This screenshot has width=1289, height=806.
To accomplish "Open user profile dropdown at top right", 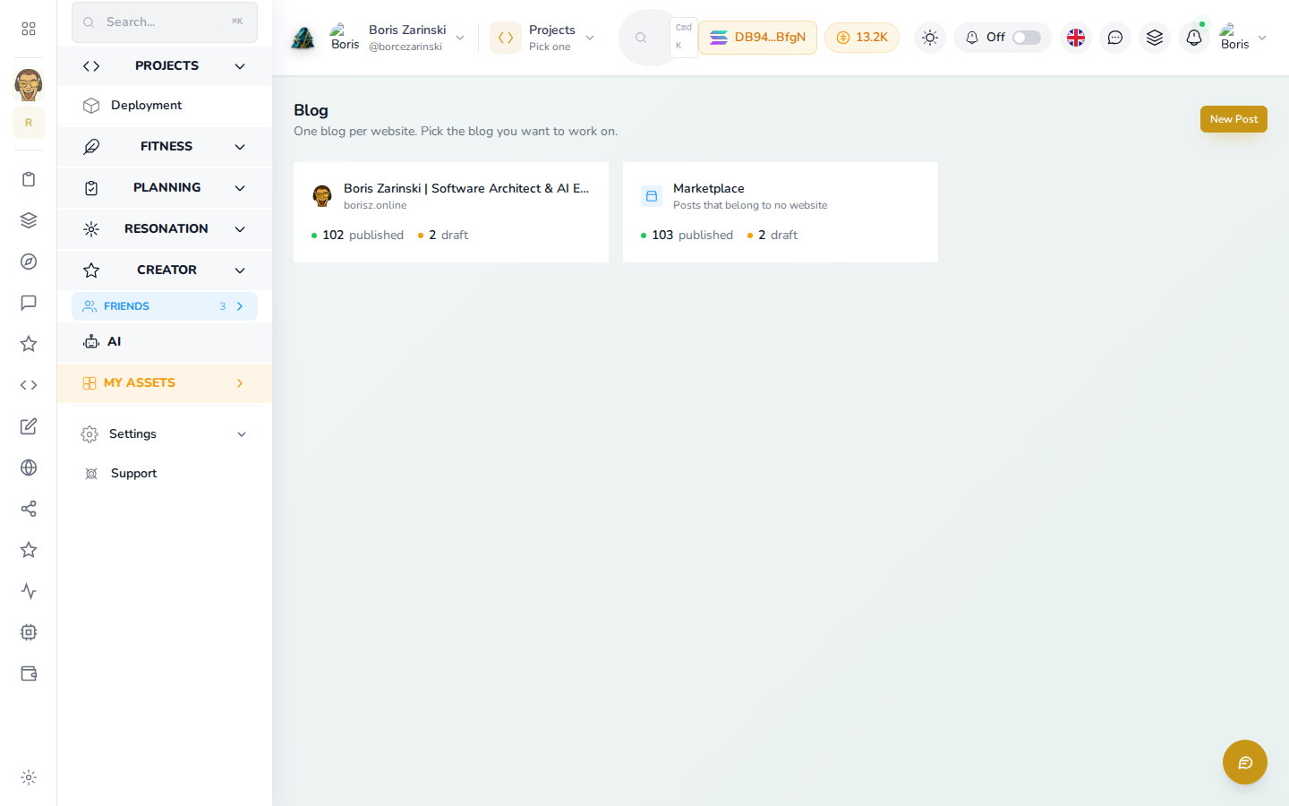I will pyautogui.click(x=1243, y=38).
